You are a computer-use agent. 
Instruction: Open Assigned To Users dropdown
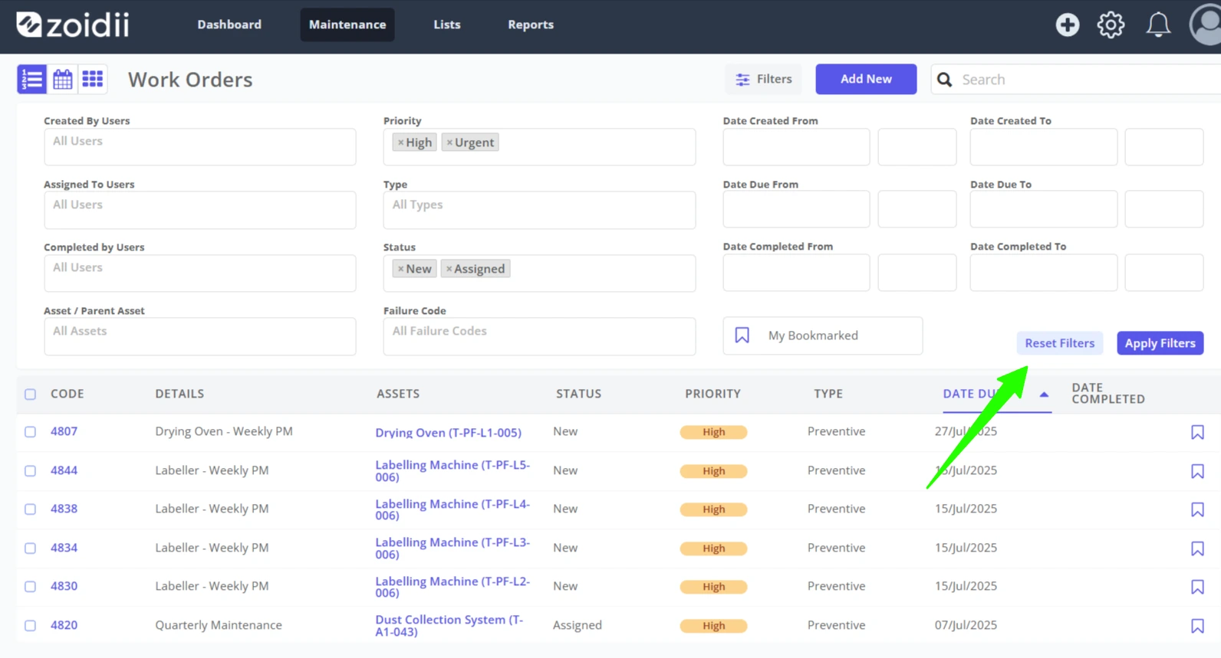[199, 210]
